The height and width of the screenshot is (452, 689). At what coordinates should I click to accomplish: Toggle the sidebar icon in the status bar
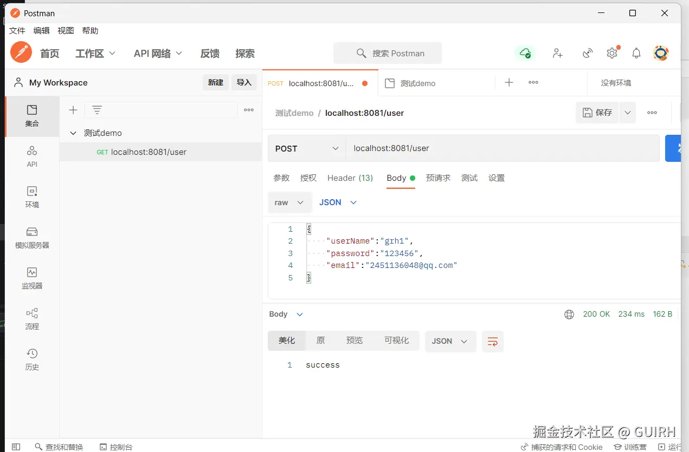16,447
